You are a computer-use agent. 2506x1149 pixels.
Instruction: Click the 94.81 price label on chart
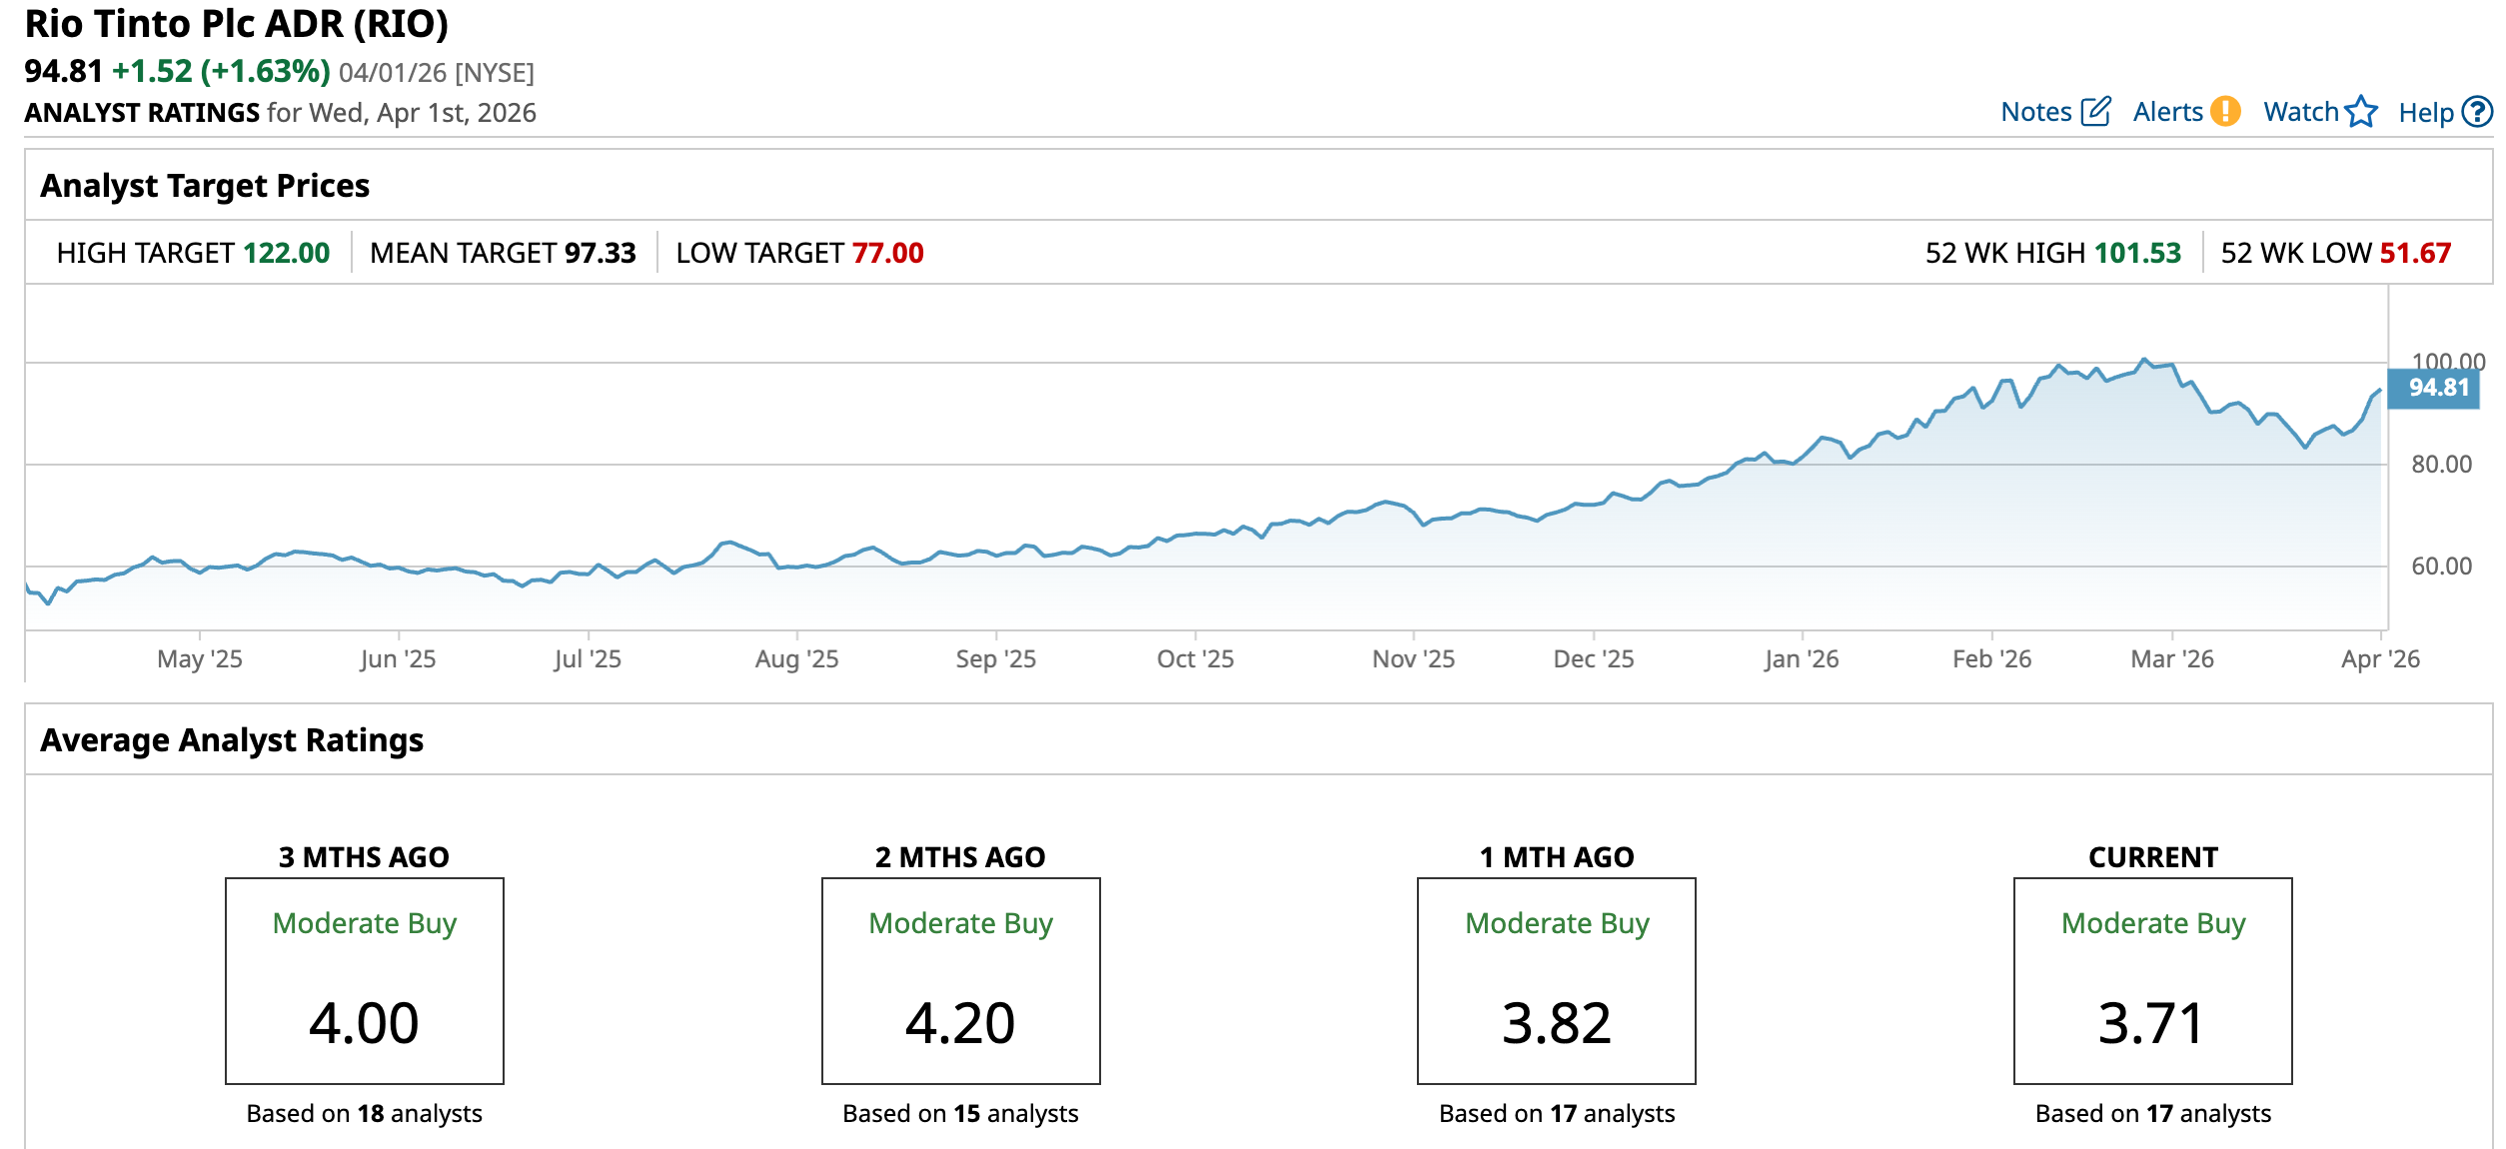pos(2437,388)
